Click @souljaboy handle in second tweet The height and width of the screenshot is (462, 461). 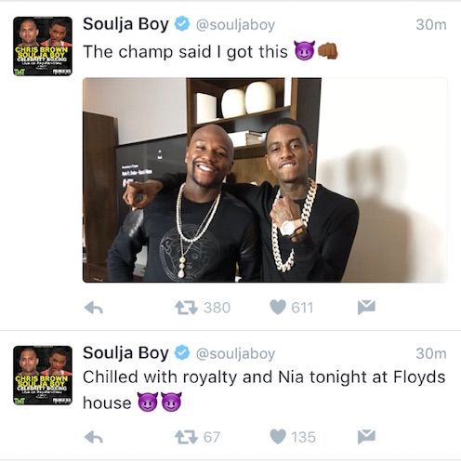pos(235,354)
